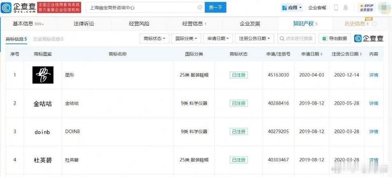Open the user avatar at top right
This screenshot has height=177, width=392.
tap(384, 8)
